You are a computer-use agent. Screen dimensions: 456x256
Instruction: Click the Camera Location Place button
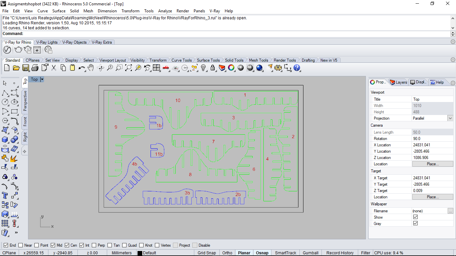point(433,164)
